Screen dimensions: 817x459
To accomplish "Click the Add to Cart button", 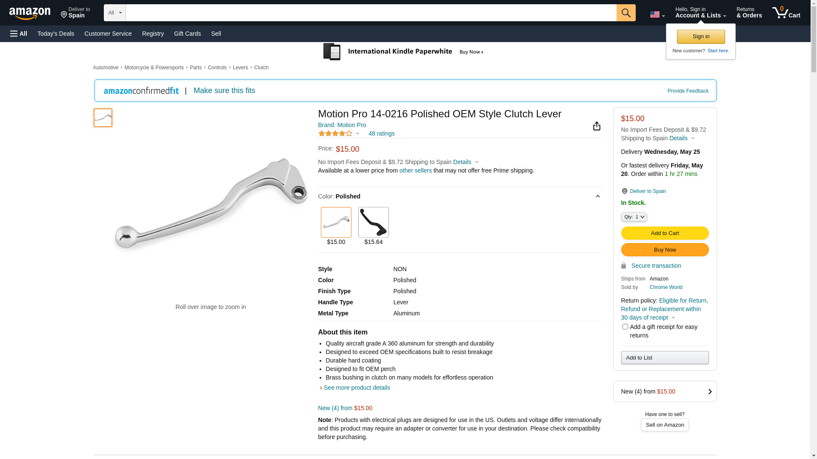I will [665, 233].
